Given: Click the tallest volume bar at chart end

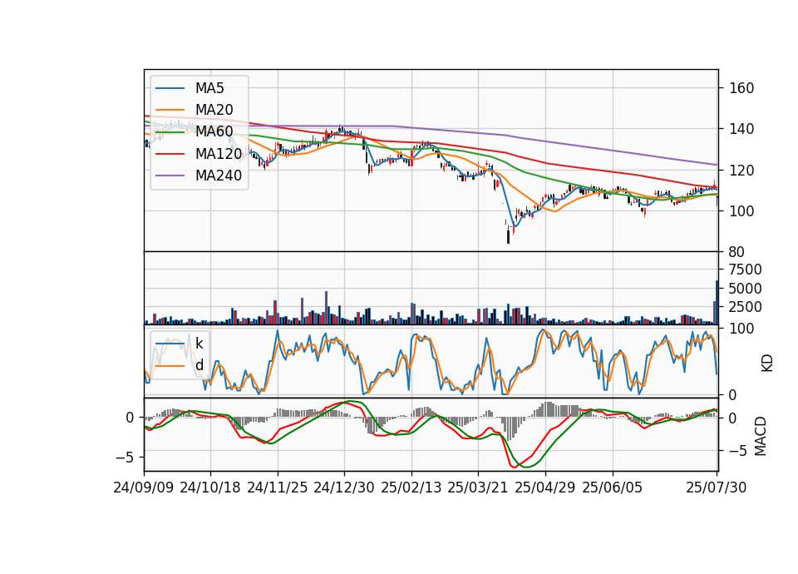Looking at the screenshot, I should pos(717,303).
